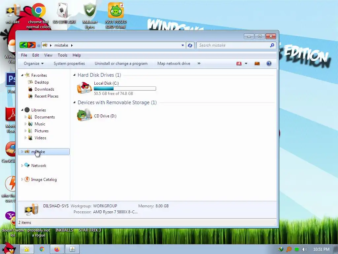This screenshot has height=254, width=338.
Task: Click the magnifier tray icon
Action: pyautogui.click(x=288, y=249)
